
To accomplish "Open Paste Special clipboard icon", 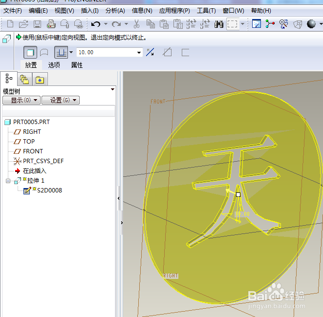I will click(178, 24).
